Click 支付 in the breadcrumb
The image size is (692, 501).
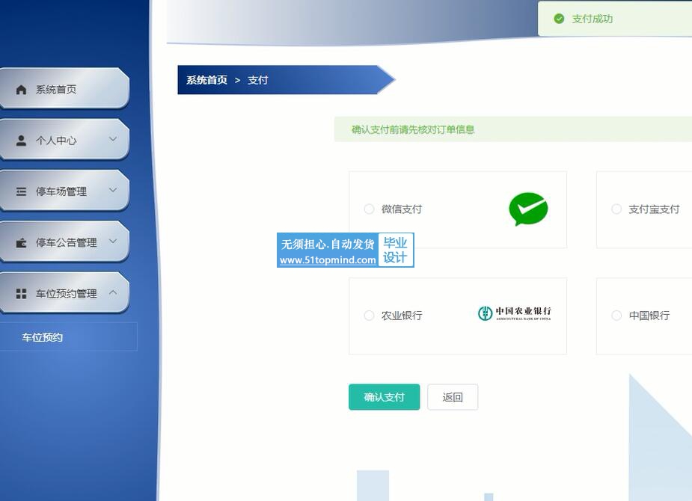[258, 80]
